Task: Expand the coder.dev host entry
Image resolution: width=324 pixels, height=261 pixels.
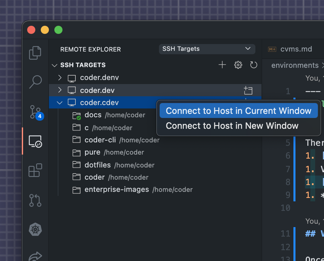Action: pyautogui.click(x=59, y=90)
